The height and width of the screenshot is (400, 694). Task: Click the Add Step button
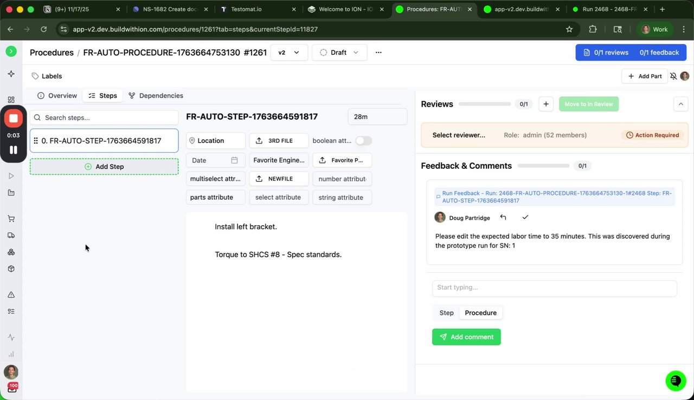point(104,167)
